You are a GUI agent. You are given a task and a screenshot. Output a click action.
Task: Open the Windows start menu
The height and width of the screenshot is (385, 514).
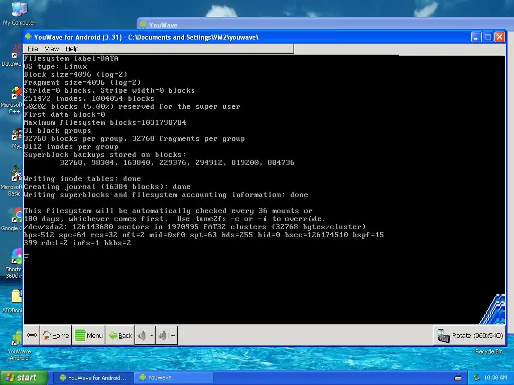pos(23,377)
